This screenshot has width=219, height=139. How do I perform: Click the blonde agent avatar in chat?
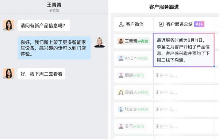(x=99, y=42)
